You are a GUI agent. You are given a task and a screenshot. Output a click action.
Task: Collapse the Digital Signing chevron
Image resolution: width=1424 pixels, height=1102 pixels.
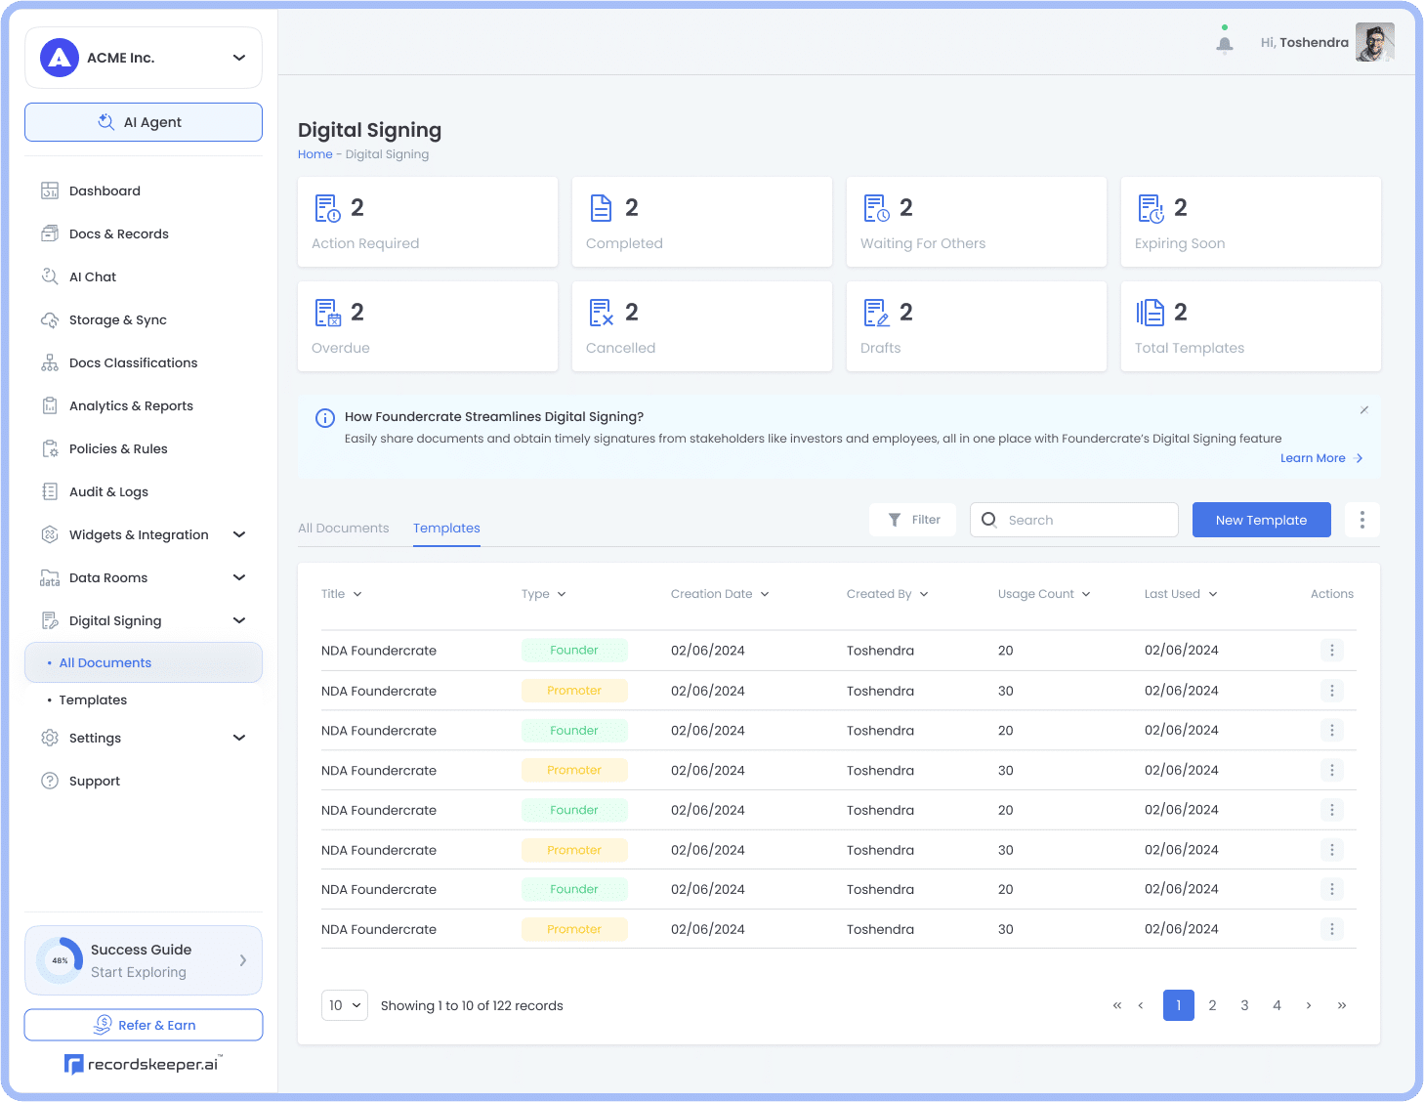[x=239, y=620]
